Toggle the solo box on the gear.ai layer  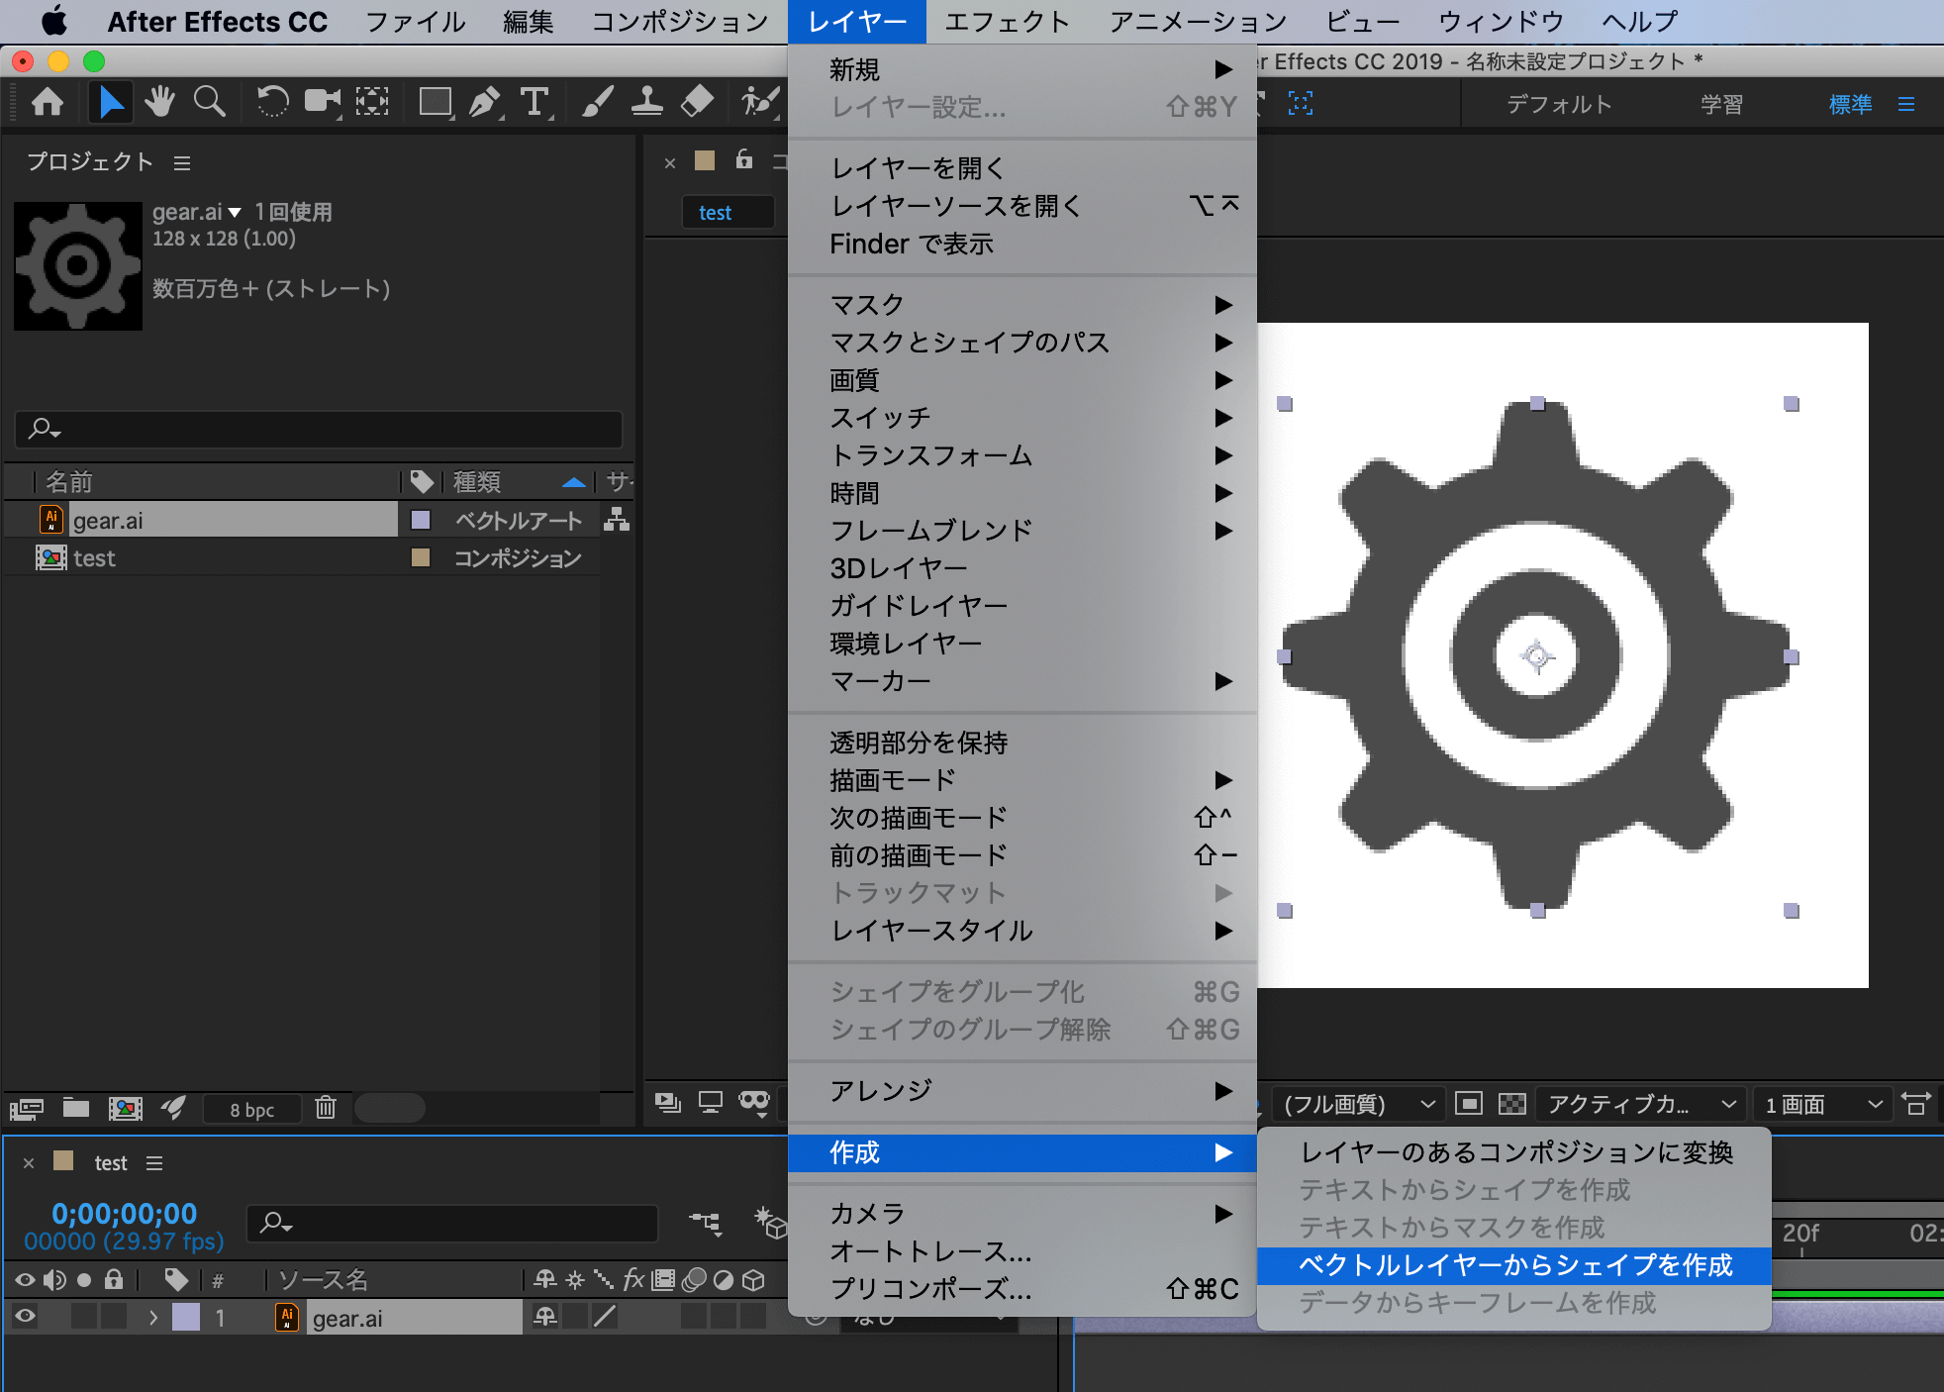(x=84, y=1316)
